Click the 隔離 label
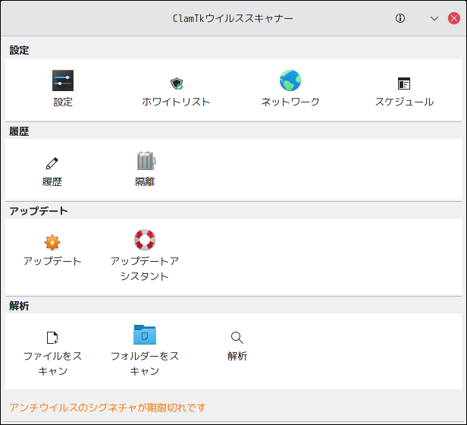This screenshot has height=425, width=467. [145, 181]
